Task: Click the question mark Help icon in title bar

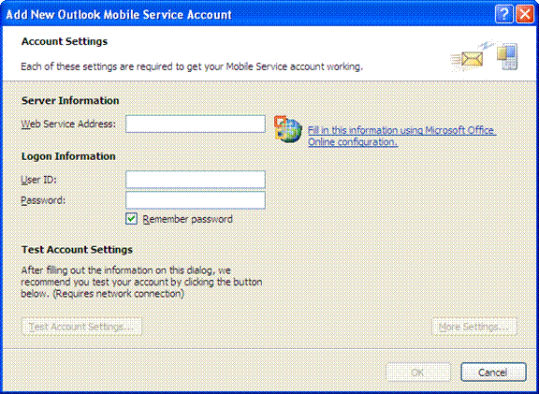Action: point(504,14)
